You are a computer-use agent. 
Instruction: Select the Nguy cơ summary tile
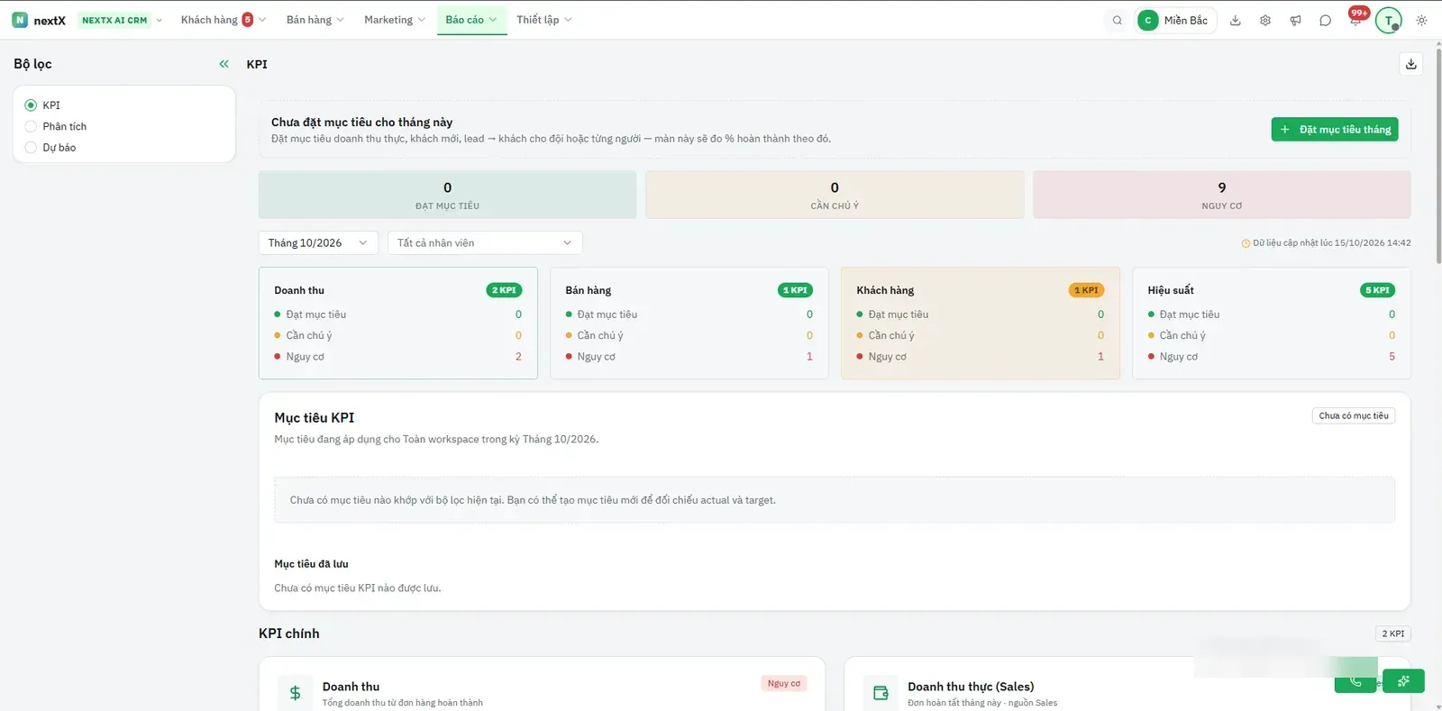[1221, 195]
